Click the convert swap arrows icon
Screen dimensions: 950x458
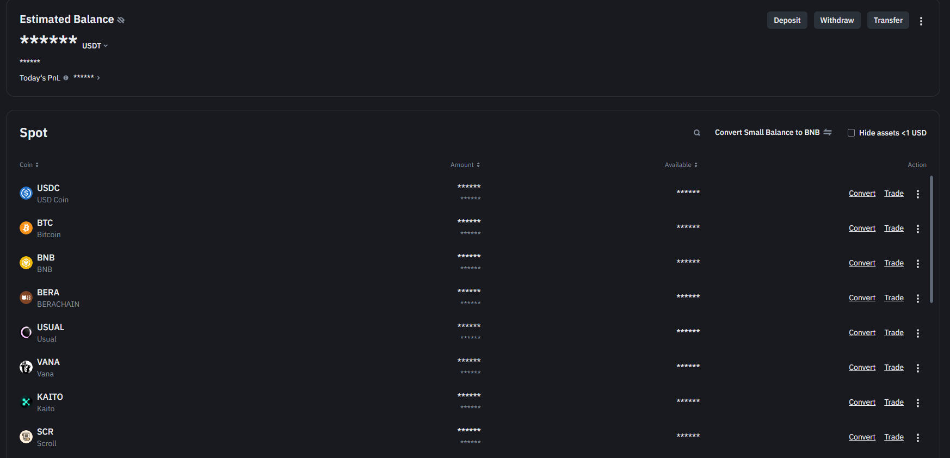point(828,132)
